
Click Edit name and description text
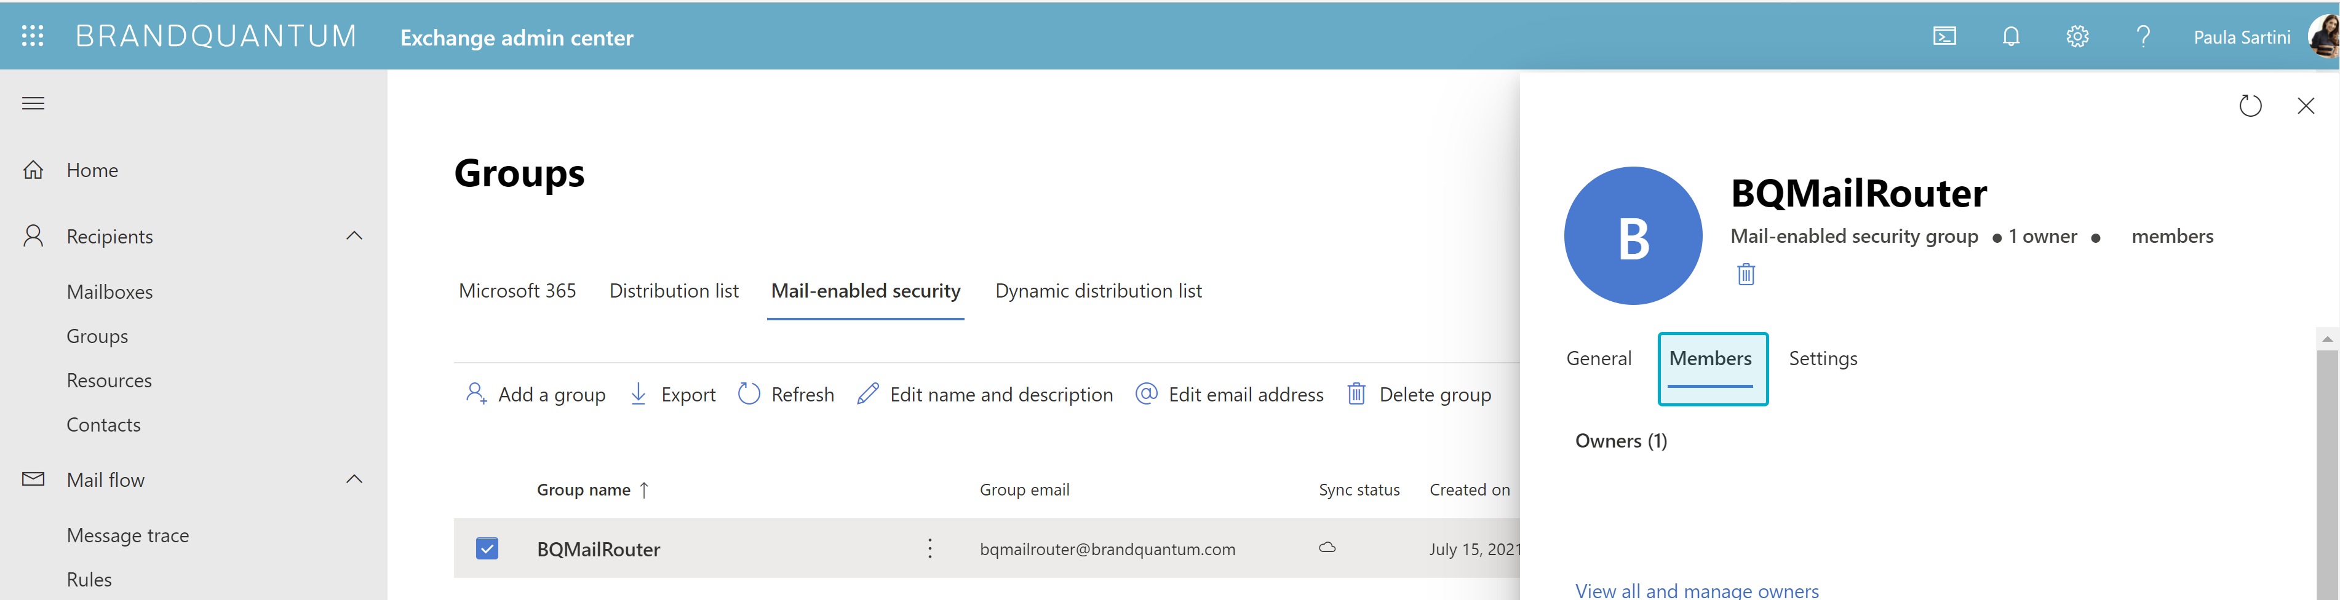pos(1001,394)
